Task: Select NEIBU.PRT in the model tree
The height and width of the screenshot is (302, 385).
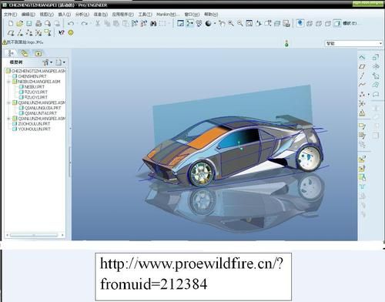Action: coord(35,87)
